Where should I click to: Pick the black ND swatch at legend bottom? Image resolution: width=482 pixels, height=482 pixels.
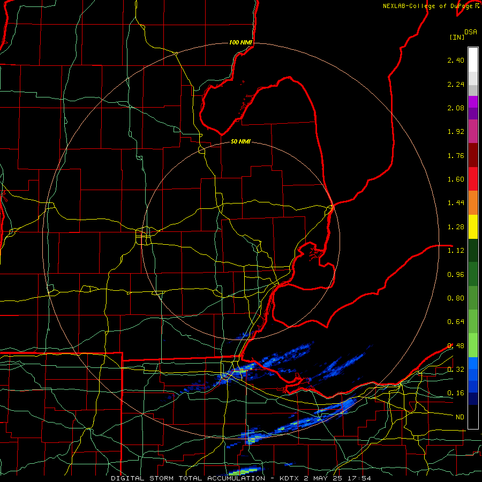click(x=473, y=417)
